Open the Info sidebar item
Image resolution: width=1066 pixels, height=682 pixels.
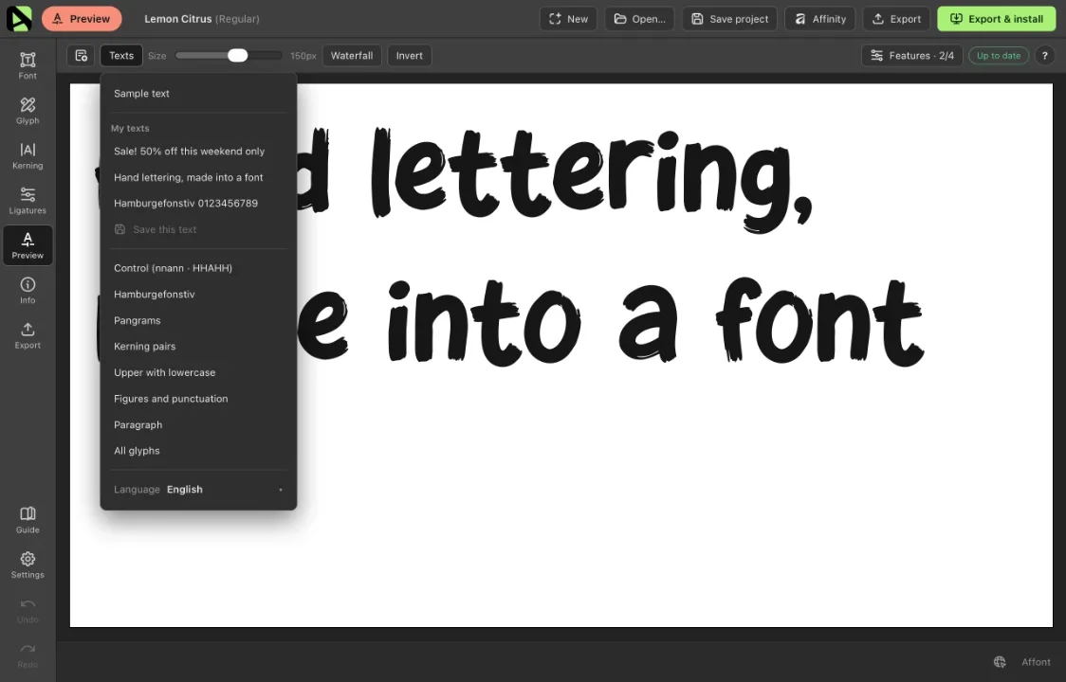coord(28,290)
